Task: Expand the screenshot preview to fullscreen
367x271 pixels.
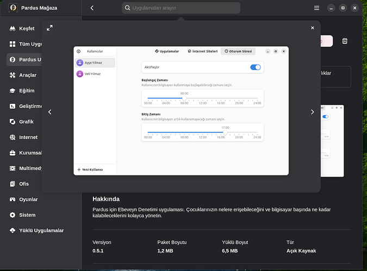Action: (49, 28)
